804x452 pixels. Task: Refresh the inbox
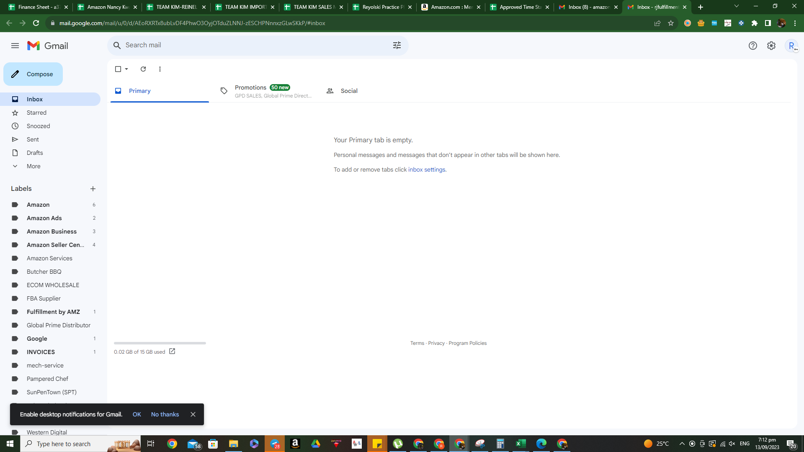143,69
